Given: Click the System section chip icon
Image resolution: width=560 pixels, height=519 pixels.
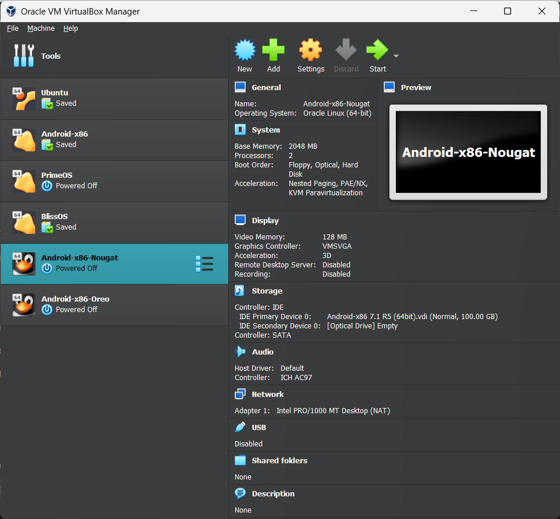Looking at the screenshot, I should [240, 130].
